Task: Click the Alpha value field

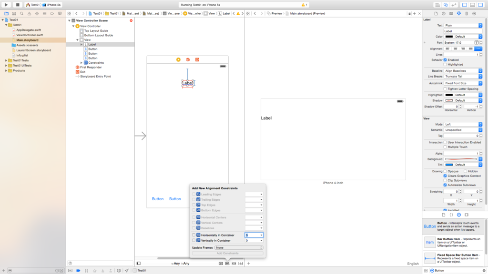Action: 461,154
